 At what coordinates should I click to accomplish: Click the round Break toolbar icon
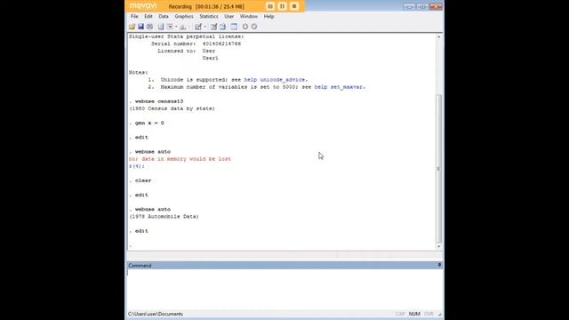click(254, 27)
